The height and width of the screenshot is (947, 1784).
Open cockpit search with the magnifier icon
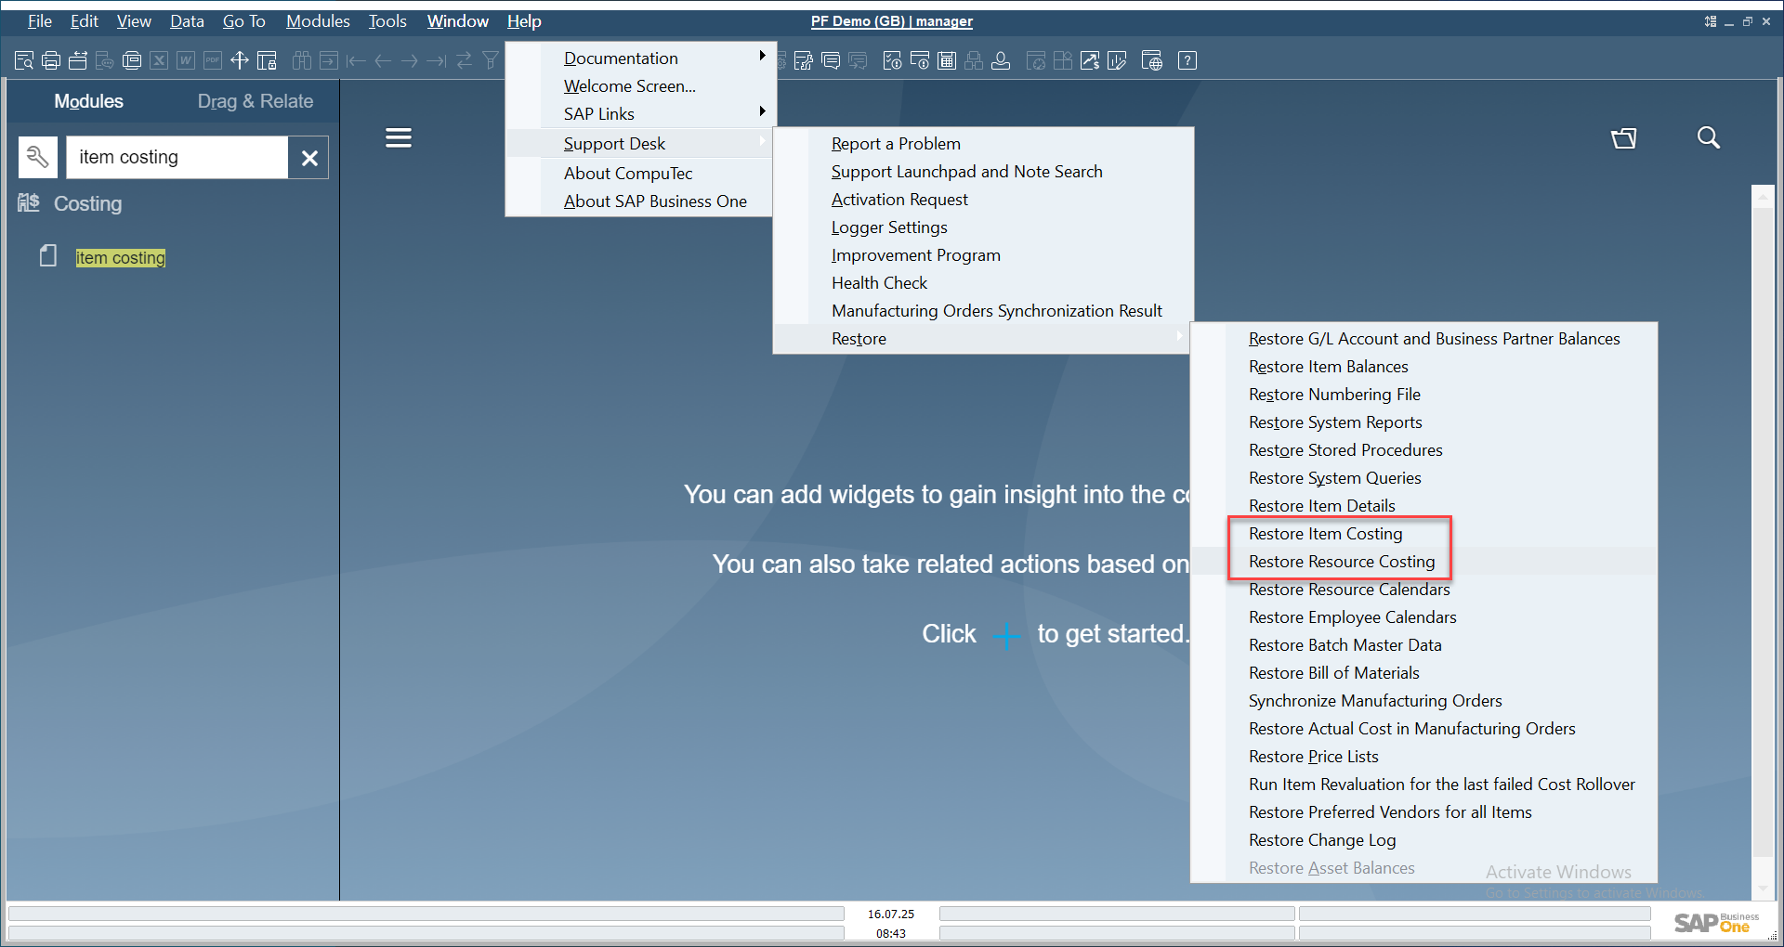pos(1709,137)
